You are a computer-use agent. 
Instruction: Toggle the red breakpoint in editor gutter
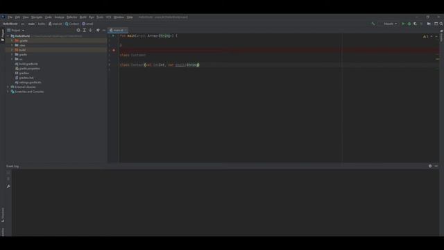(x=114, y=50)
